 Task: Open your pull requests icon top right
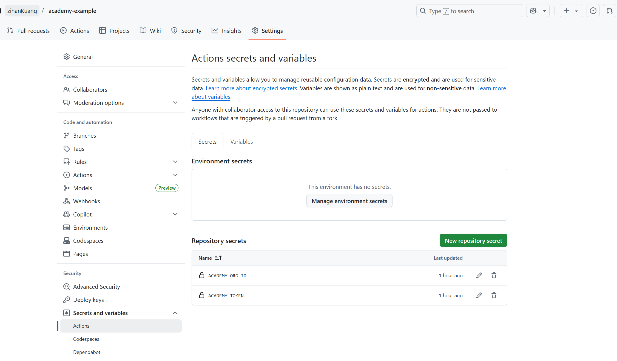pyautogui.click(x=610, y=11)
